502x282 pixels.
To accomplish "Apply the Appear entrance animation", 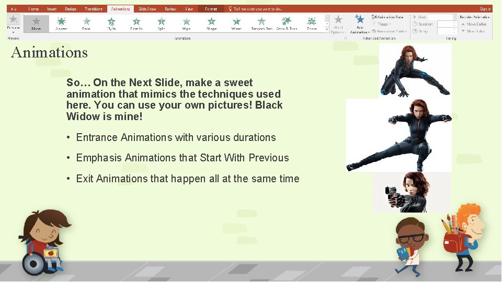I will pyautogui.click(x=61, y=23).
